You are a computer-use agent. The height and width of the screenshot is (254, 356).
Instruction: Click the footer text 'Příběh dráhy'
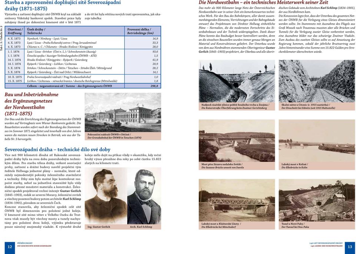click(25, 243)
